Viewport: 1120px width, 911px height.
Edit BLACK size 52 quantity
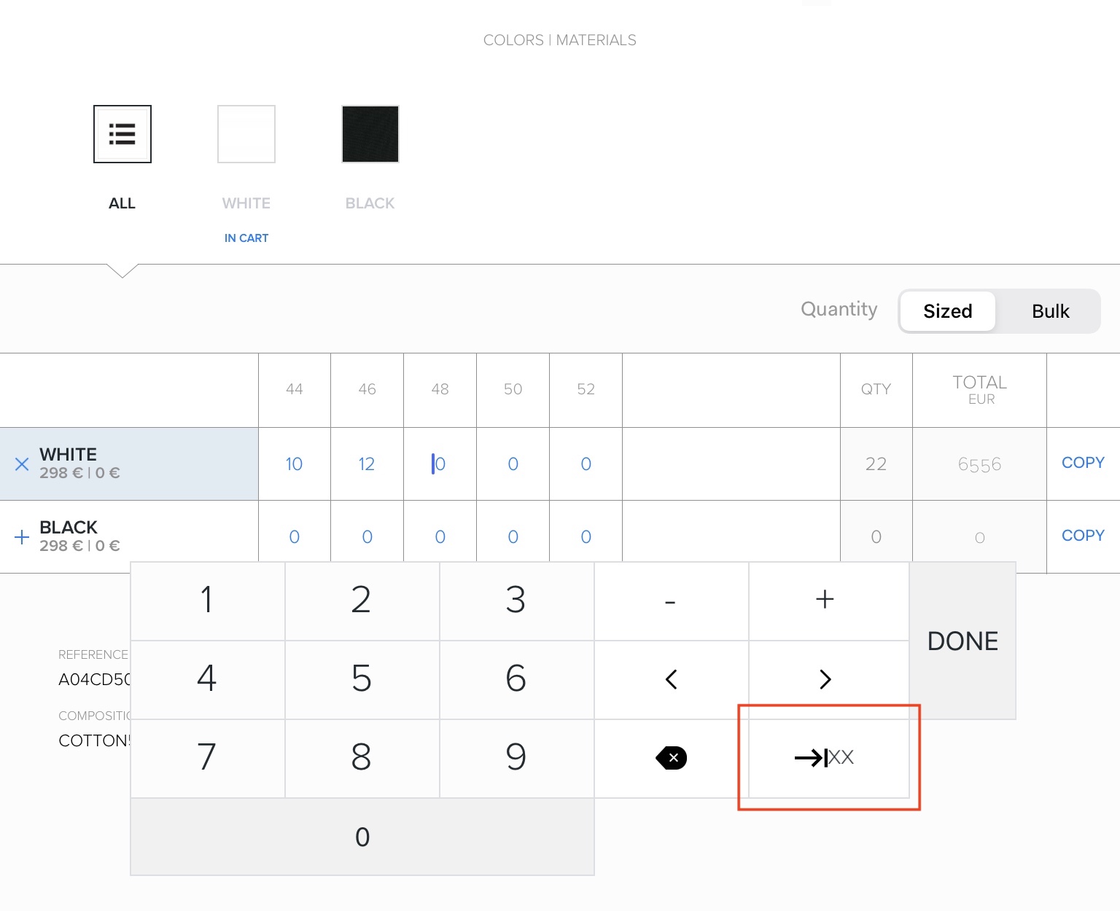tap(586, 537)
